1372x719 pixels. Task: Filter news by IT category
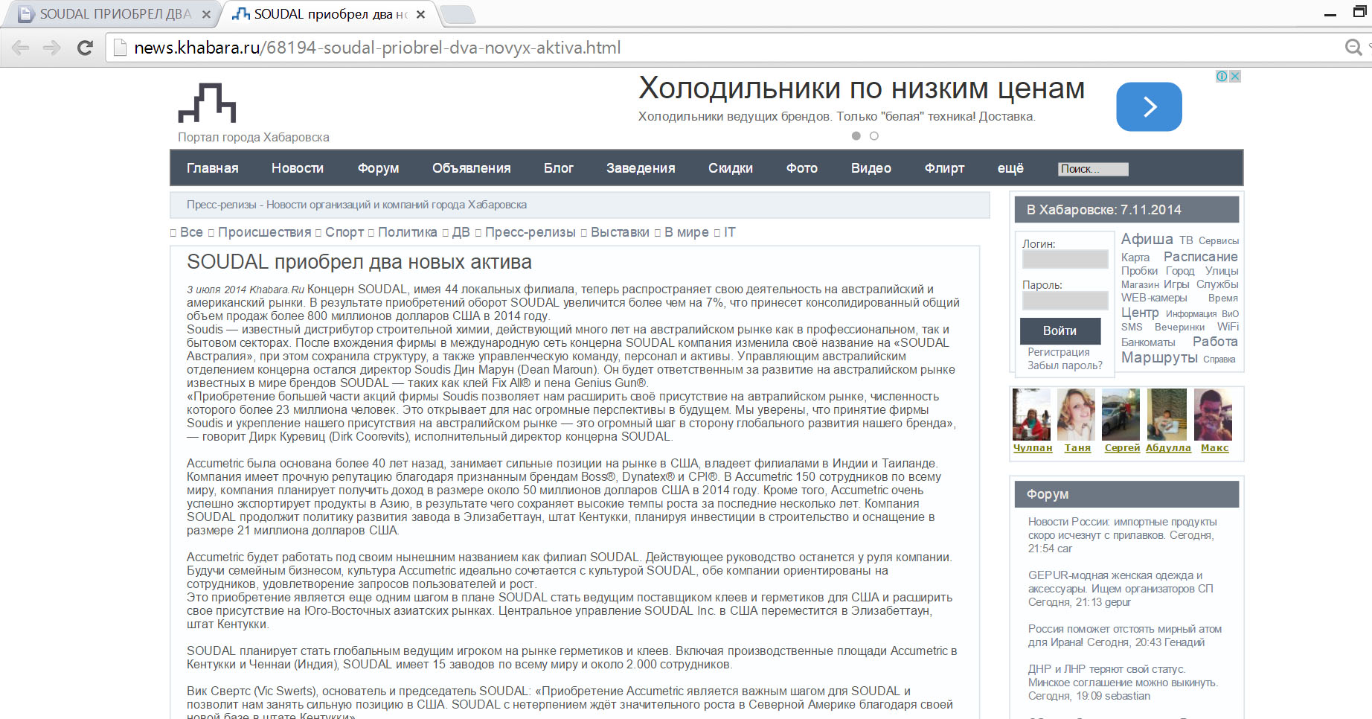(x=730, y=232)
